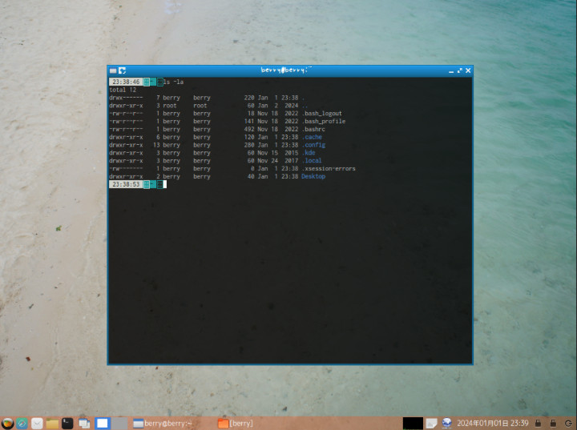This screenshot has height=430, width=577.
Task: Click the terminal cursor at the prompt
Action: (165, 184)
